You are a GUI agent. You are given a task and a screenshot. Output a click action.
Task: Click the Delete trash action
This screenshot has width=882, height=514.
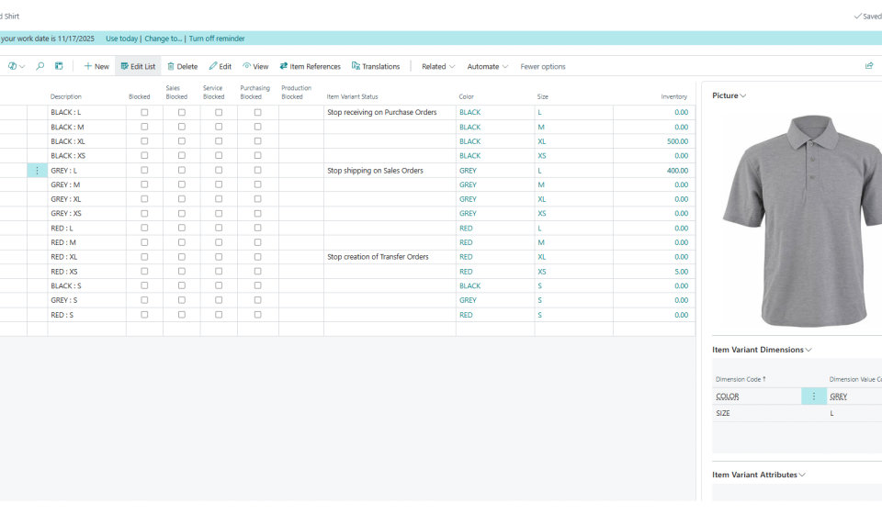[x=182, y=66]
